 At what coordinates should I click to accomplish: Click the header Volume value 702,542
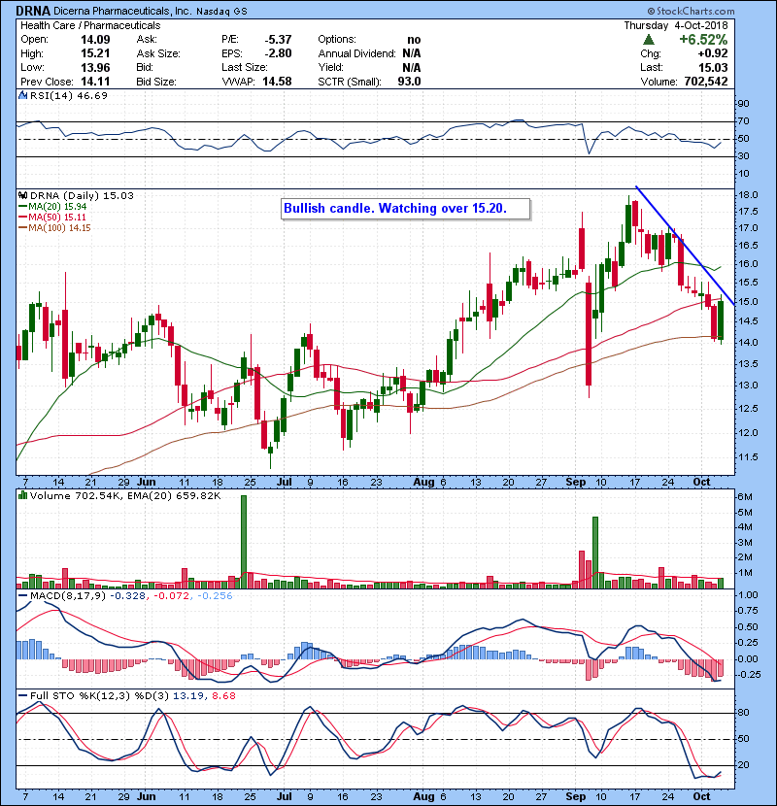706,82
